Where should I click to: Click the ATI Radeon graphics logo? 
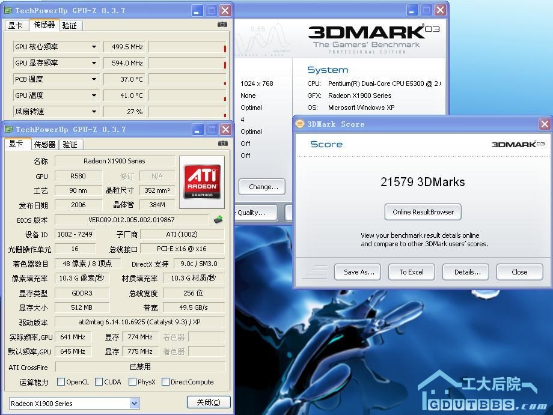pyautogui.click(x=202, y=182)
